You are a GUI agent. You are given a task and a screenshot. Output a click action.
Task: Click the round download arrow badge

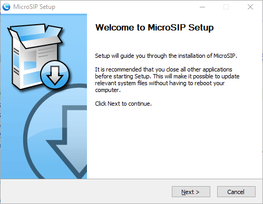(55, 75)
